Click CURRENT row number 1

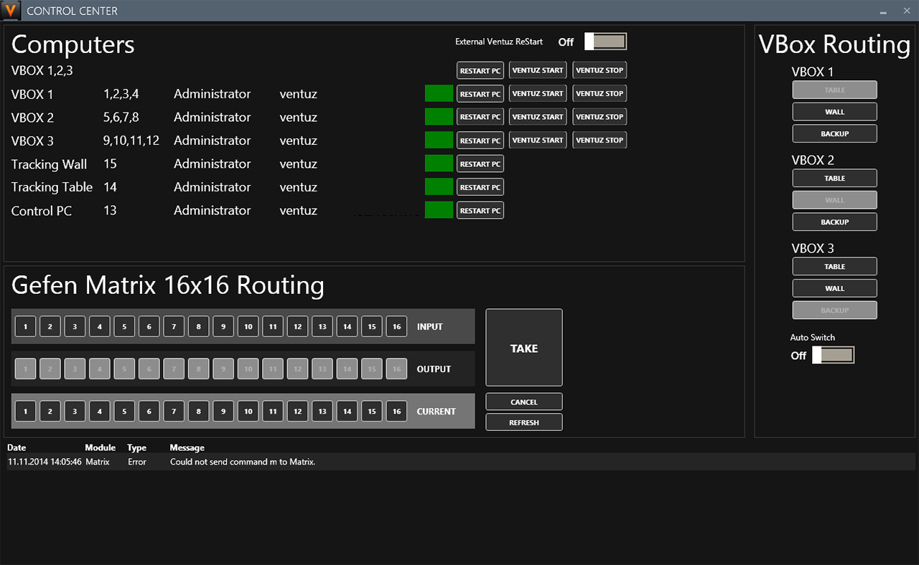pyautogui.click(x=25, y=411)
